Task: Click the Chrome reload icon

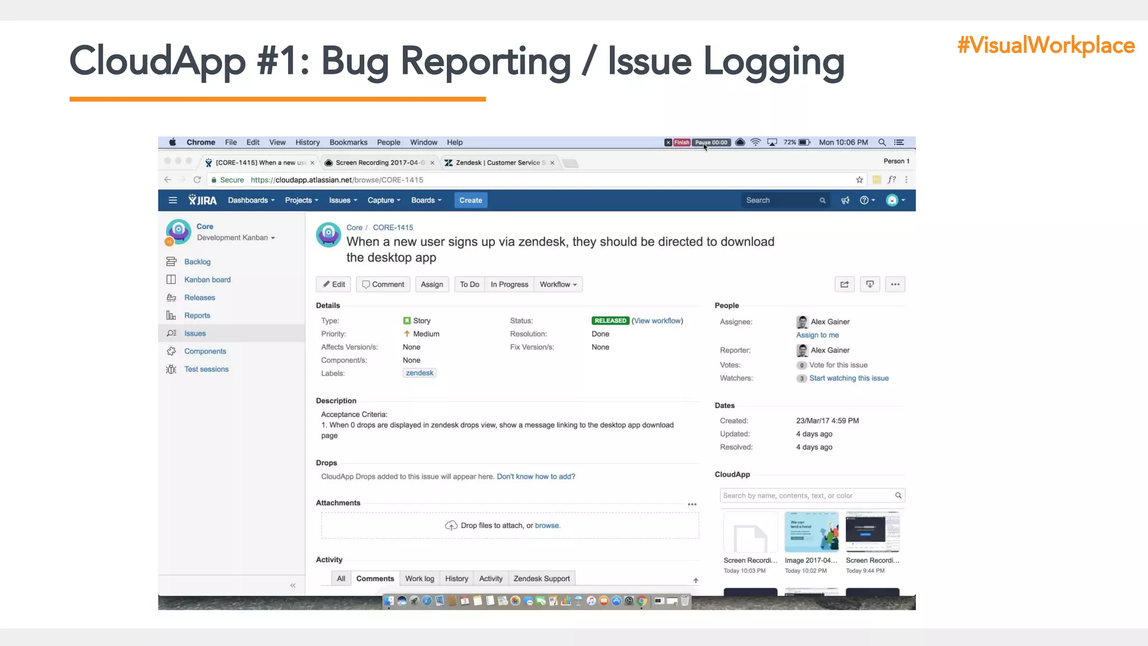Action: click(197, 180)
